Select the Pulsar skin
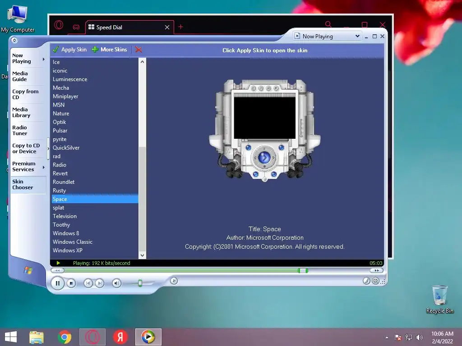 point(95,130)
